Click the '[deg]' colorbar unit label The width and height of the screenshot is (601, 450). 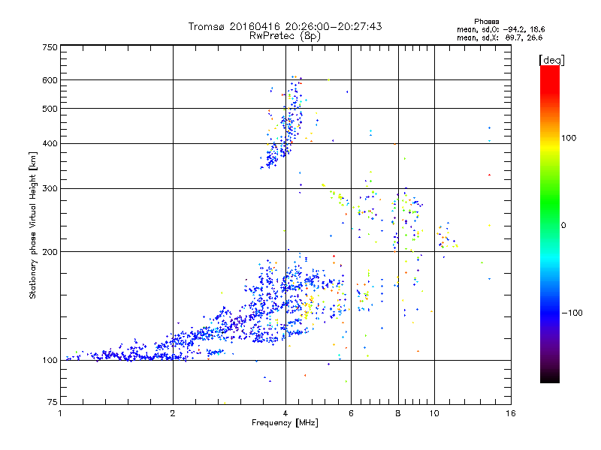point(551,60)
